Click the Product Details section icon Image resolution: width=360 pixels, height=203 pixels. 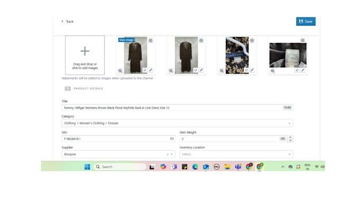[68, 89]
